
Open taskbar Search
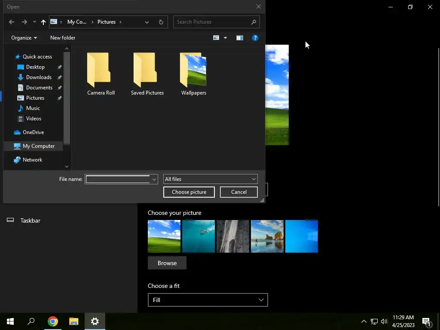coord(31,321)
